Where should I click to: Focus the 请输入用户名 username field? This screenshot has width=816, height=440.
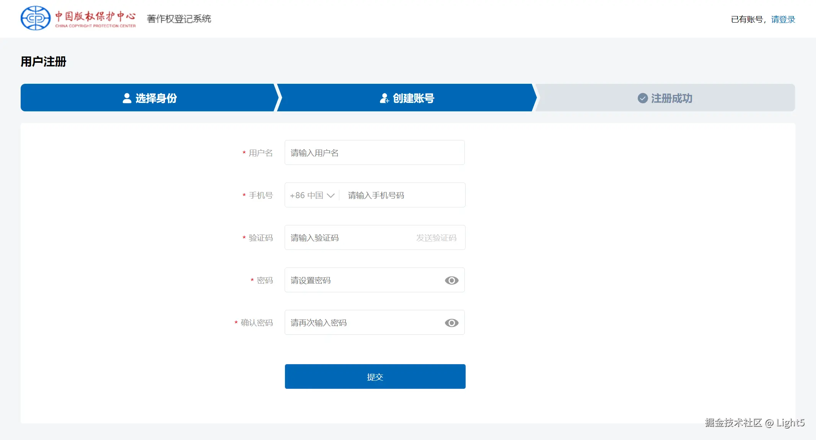[374, 153]
